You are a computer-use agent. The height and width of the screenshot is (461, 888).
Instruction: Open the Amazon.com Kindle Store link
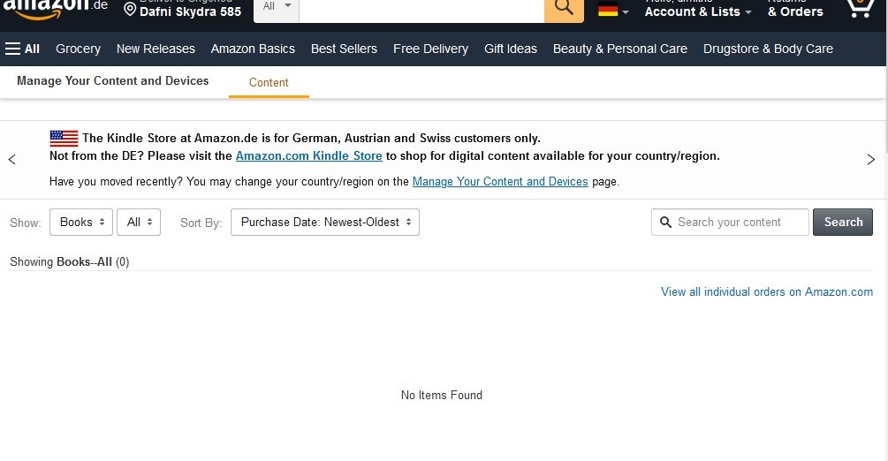[x=308, y=155]
